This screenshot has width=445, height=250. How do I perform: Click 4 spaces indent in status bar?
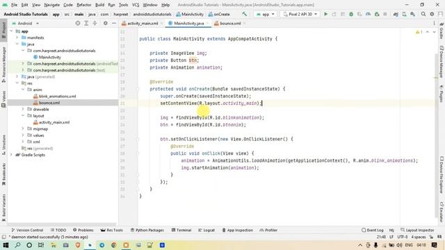[419, 237]
